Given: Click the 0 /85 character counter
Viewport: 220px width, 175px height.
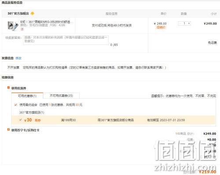Looking at the screenshot, I should point(114,45).
